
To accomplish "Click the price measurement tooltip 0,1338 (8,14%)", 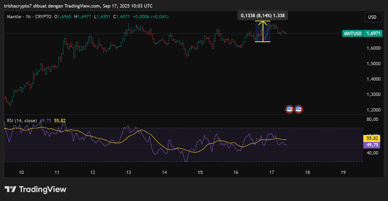I will [x=263, y=16].
